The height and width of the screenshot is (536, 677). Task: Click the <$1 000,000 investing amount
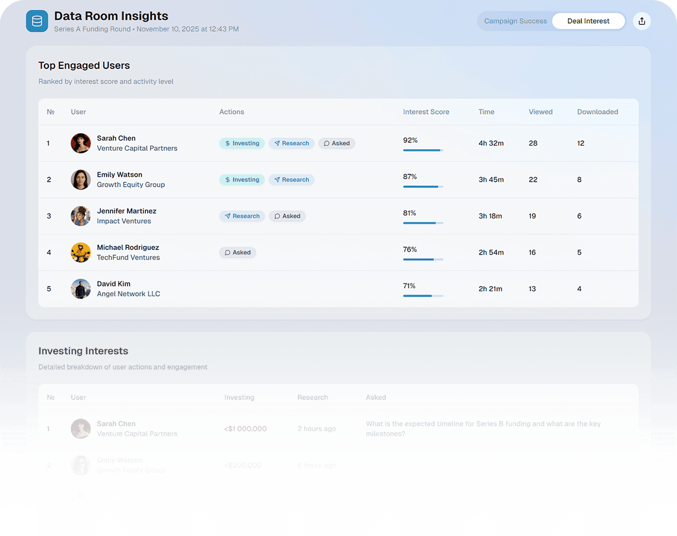pyautogui.click(x=245, y=429)
